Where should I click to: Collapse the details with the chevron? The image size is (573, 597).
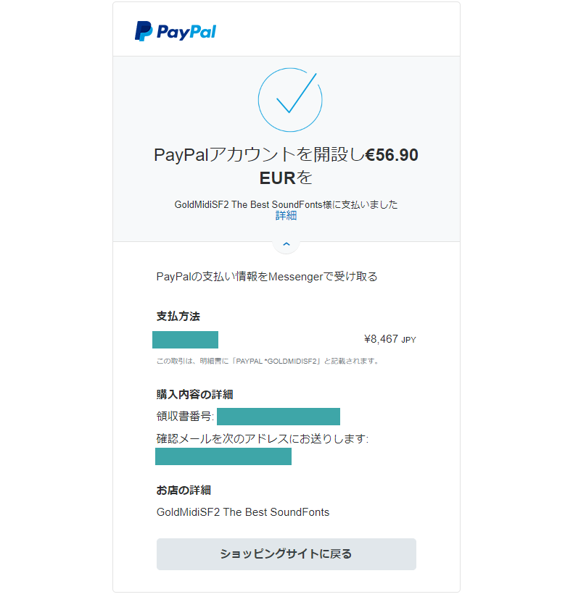point(286,245)
